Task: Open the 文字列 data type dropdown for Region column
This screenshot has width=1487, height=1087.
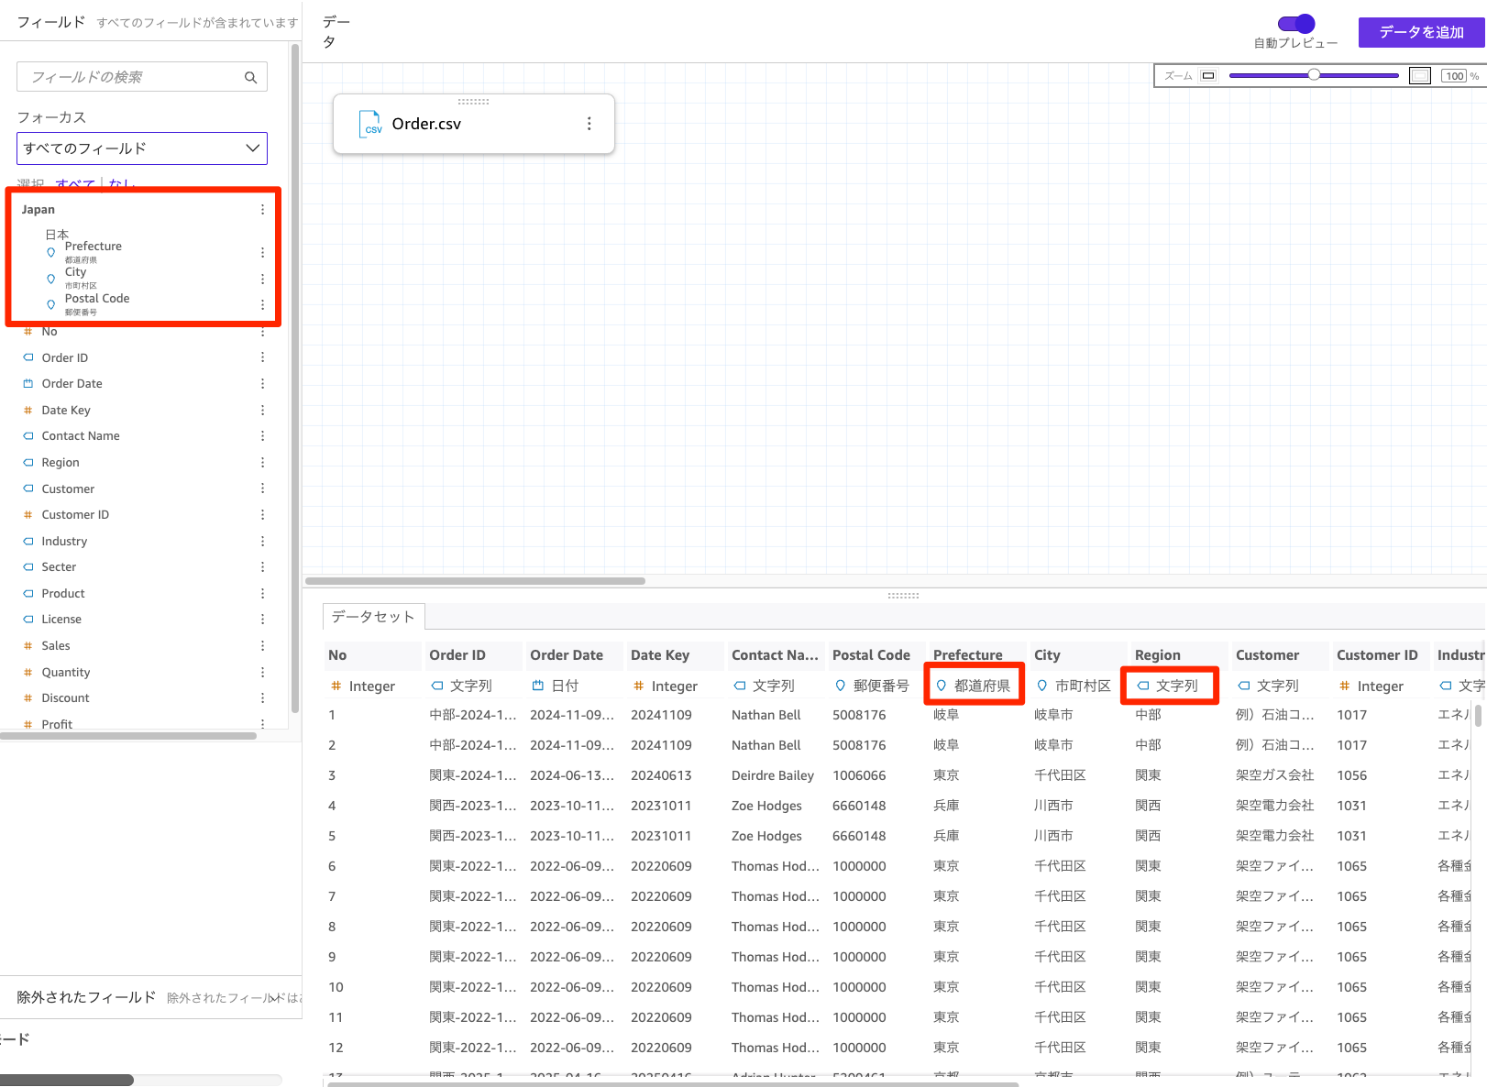Action: [1170, 685]
